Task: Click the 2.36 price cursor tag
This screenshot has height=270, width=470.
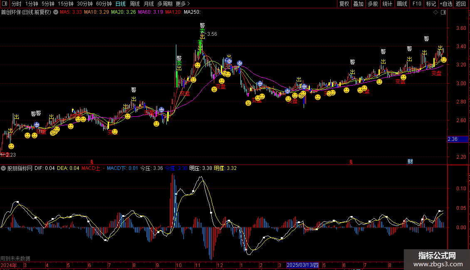Action: [x=458, y=139]
